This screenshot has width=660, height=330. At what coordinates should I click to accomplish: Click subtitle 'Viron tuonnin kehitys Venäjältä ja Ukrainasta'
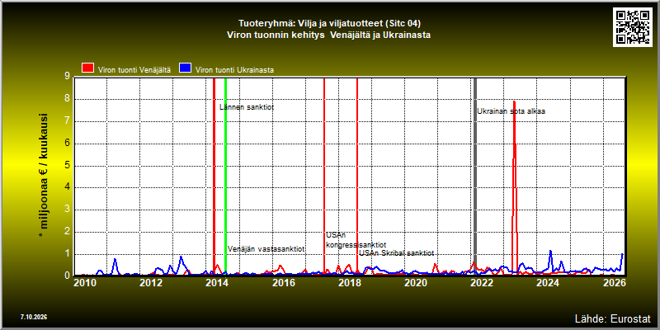(329, 35)
